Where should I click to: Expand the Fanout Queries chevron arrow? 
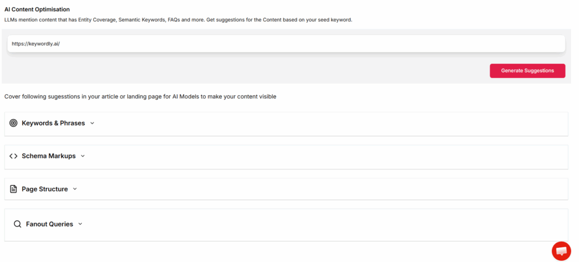[80, 224]
